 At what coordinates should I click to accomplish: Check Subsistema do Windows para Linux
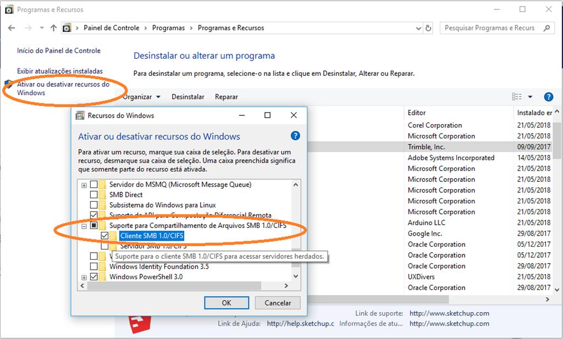point(94,205)
